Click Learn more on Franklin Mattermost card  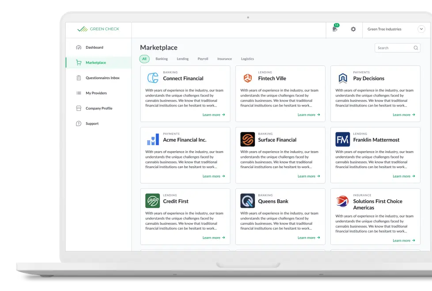click(x=404, y=176)
